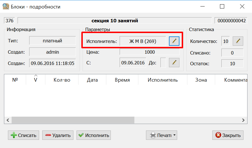The width and height of the screenshot is (252, 148).
Task: Click the code field 00000000042
Action: tap(231, 21)
